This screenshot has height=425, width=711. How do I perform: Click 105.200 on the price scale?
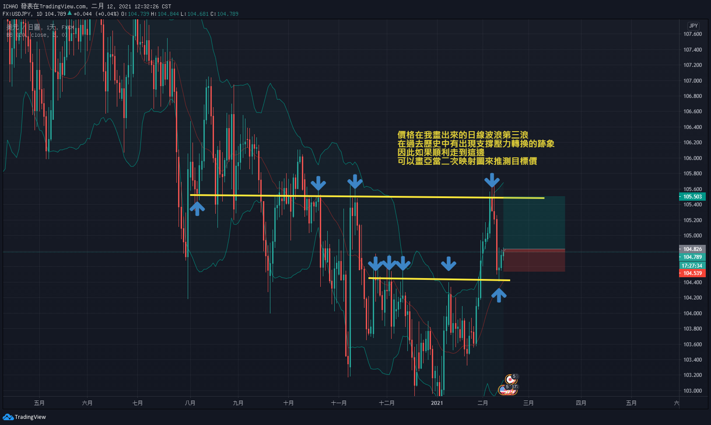pyautogui.click(x=693, y=220)
